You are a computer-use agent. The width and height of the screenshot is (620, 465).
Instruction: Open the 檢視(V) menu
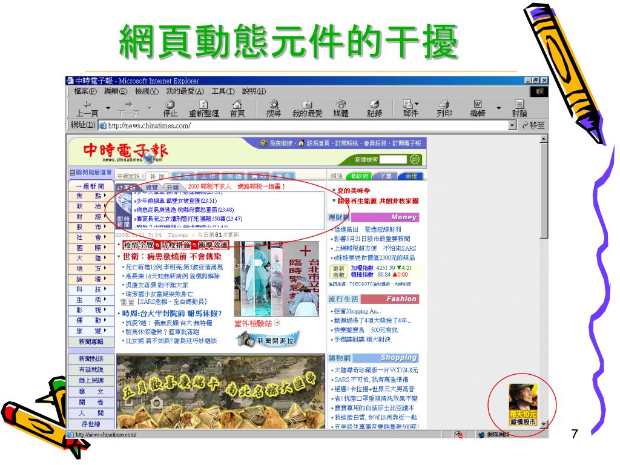point(147,91)
